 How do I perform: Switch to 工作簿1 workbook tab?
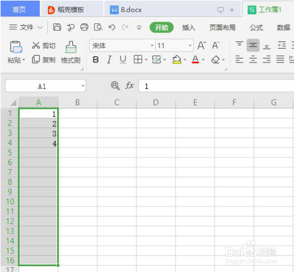(x=268, y=9)
